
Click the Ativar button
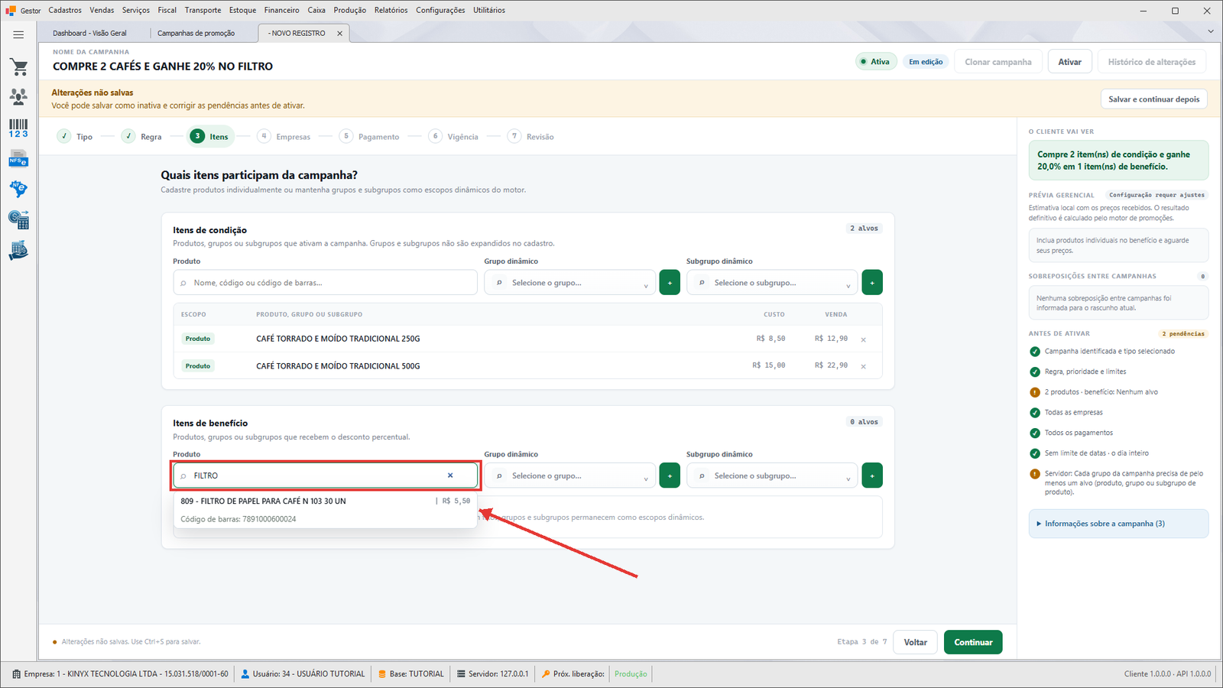(x=1070, y=62)
